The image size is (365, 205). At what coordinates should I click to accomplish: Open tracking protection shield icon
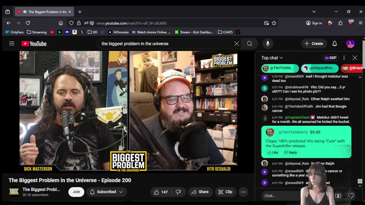(71, 23)
